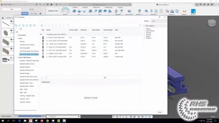Click the Drilling operation icon

(116, 11)
